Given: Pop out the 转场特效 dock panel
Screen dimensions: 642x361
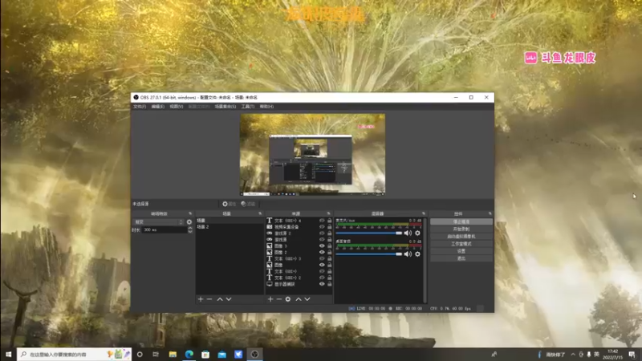Looking at the screenshot, I should [x=190, y=213].
